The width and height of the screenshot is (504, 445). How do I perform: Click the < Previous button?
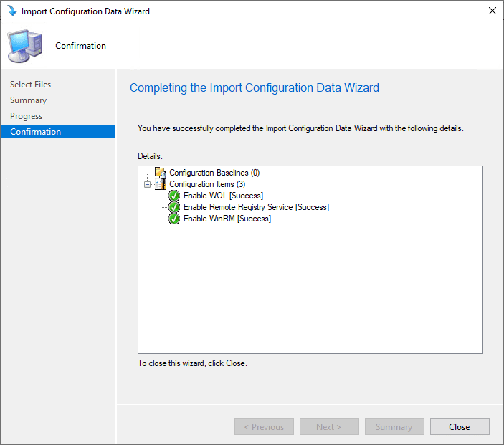(x=264, y=427)
